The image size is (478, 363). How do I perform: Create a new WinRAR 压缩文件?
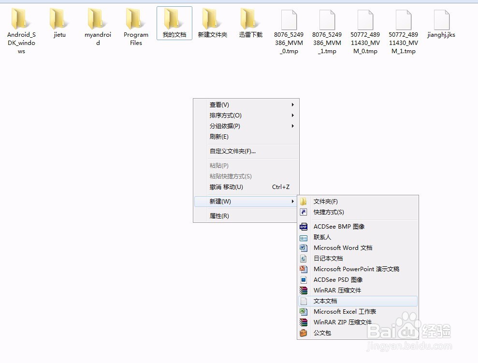[358, 290]
